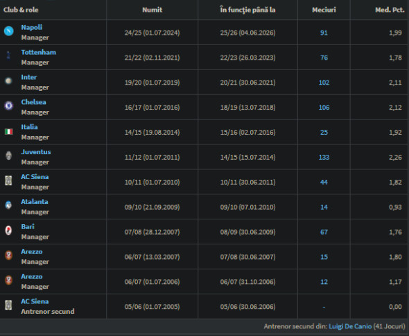Click the Med. Pct. column header
Viewport: 409px width, 336px height.
click(x=390, y=10)
